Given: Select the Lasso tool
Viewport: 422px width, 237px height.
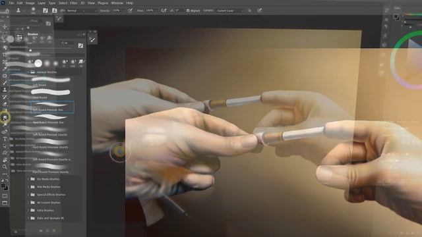Looking at the screenshot, I should 5,41.
